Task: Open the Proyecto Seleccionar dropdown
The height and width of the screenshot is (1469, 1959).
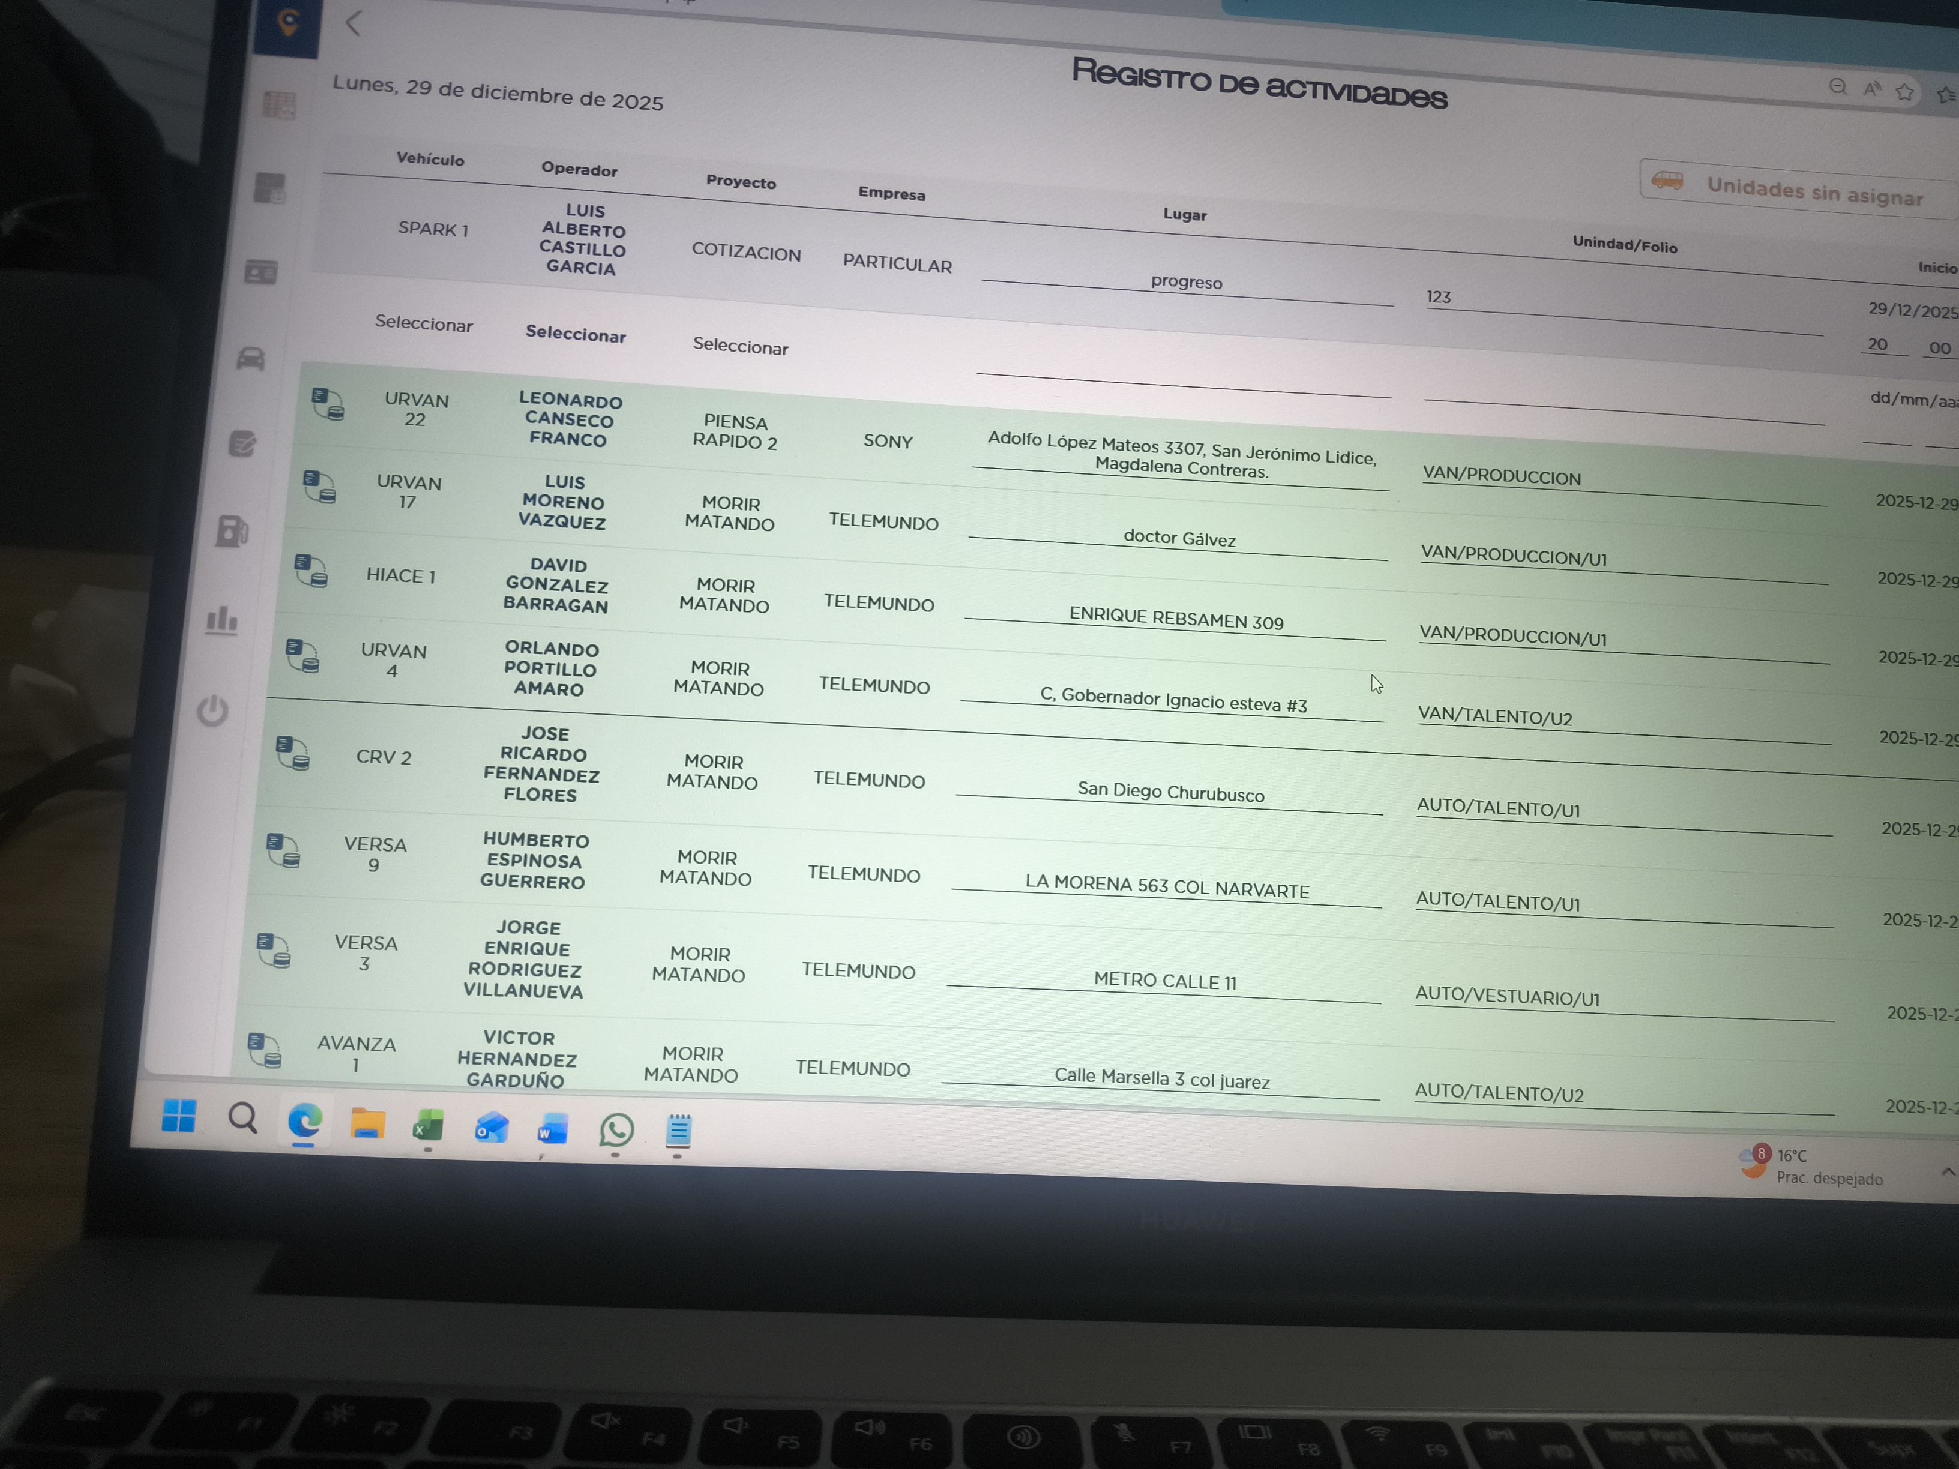Action: coord(741,346)
